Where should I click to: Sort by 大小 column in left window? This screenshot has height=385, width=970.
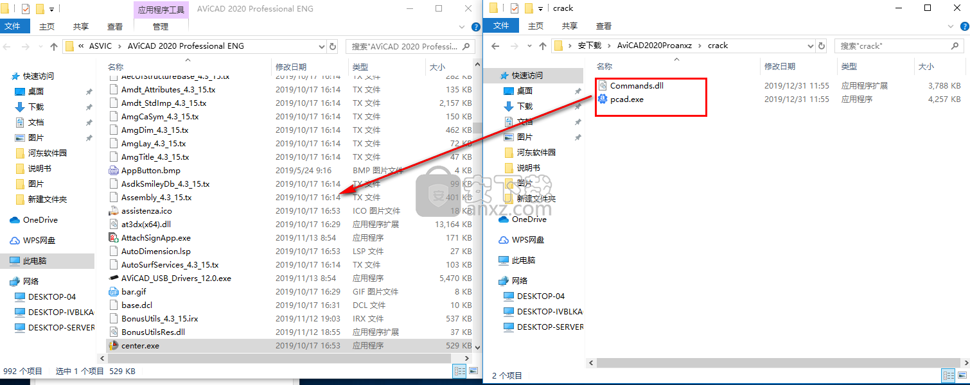437,67
